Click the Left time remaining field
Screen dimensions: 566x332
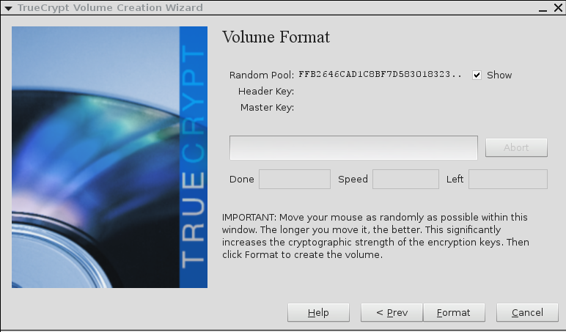[507, 179]
